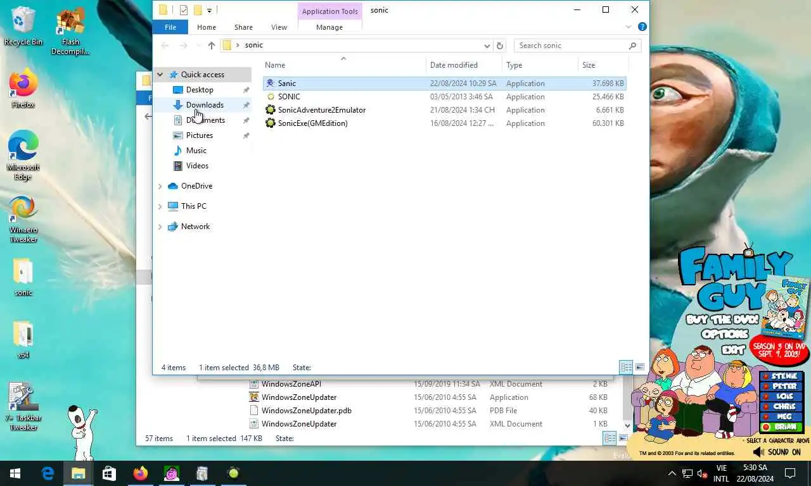Viewport: 811px width, 486px height.
Task: Launch the Microsoft Edge desktop shortcut
Action: coord(23,157)
